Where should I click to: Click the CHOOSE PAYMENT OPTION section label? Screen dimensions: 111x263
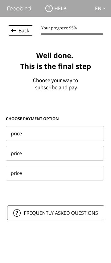coord(32,119)
